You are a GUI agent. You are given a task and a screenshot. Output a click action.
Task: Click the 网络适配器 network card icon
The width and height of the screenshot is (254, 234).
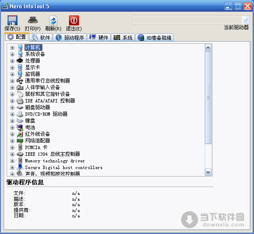[x=20, y=141]
